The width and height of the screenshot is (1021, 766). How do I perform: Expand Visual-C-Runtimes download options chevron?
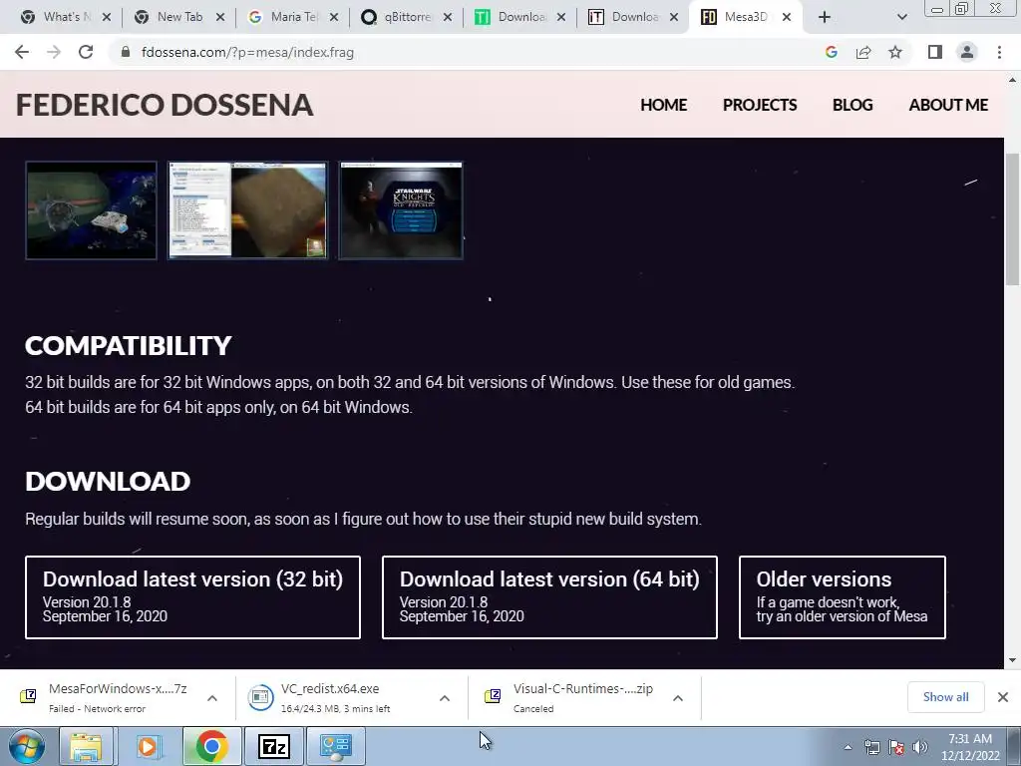point(678,698)
